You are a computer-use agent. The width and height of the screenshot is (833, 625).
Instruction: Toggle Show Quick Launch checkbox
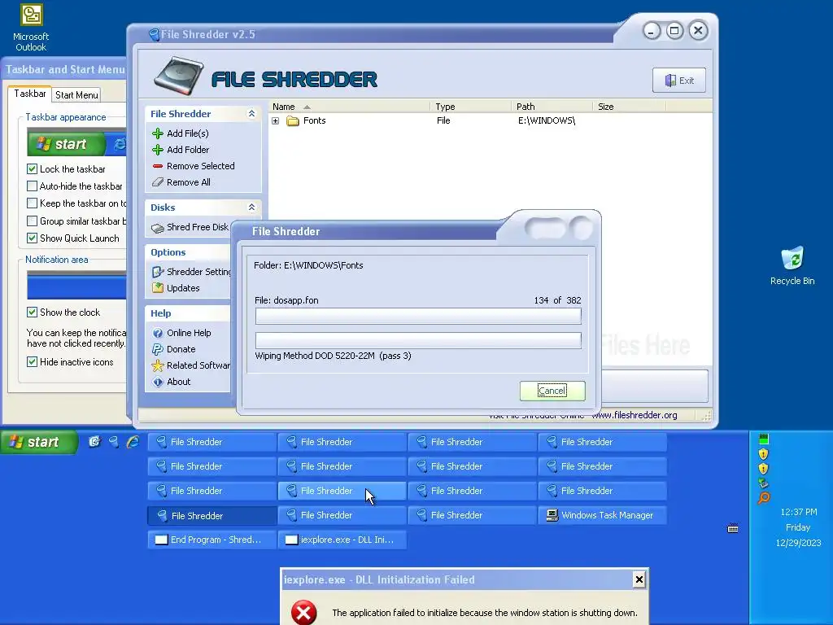coord(32,238)
